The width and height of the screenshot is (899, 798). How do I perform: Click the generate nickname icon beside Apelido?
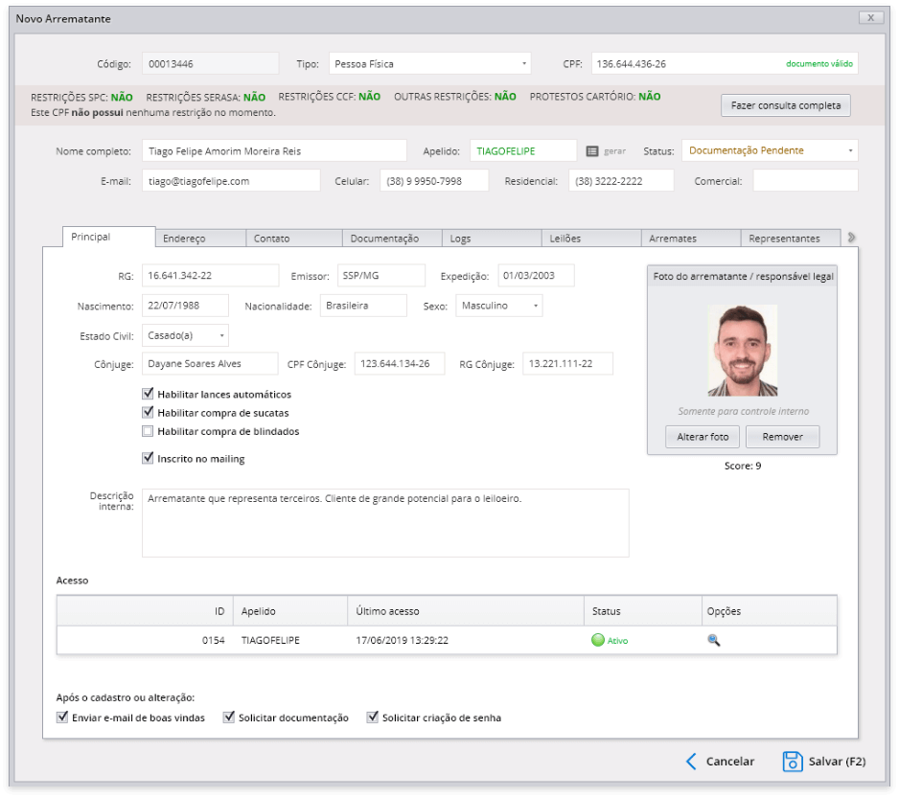point(592,151)
